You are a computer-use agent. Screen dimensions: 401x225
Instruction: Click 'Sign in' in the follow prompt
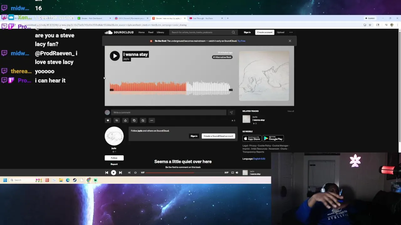(194, 136)
